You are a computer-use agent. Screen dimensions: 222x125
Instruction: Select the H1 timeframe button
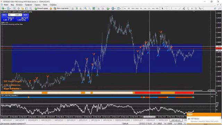click(x=141, y=8)
